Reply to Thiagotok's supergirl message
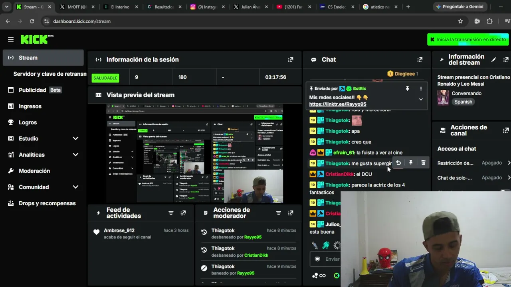 (398, 163)
